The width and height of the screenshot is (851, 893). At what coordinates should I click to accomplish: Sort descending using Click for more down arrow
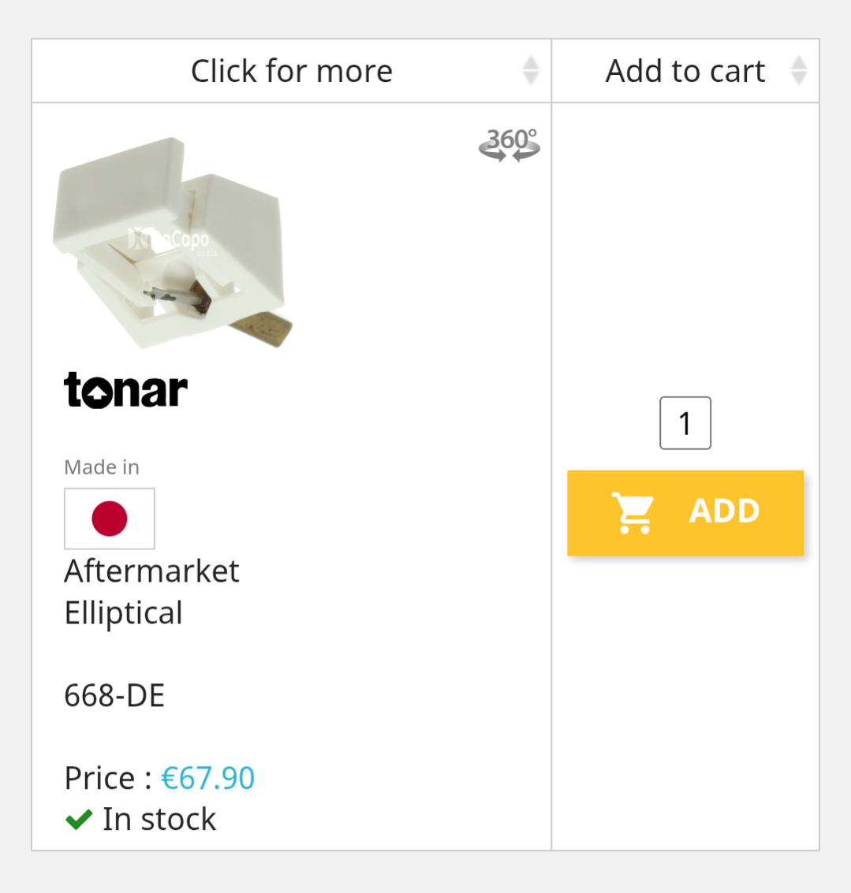tap(531, 78)
